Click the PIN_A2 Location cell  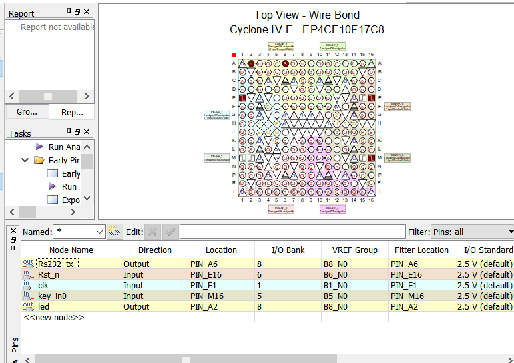221,307
